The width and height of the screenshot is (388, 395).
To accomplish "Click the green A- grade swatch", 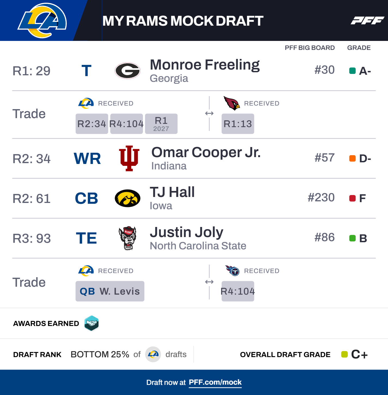I will coord(352,71).
